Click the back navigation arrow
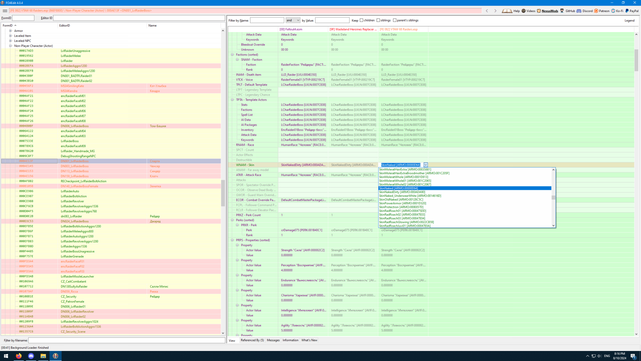The height and width of the screenshot is (361, 641). (x=487, y=11)
